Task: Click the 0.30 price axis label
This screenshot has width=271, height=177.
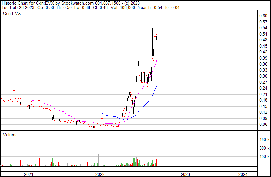Action: coord(263,76)
